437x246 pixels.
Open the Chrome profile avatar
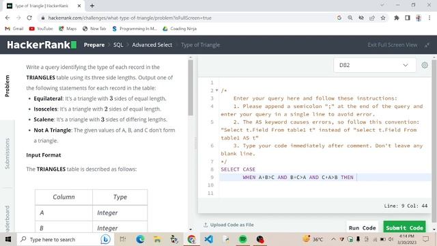[419, 18]
